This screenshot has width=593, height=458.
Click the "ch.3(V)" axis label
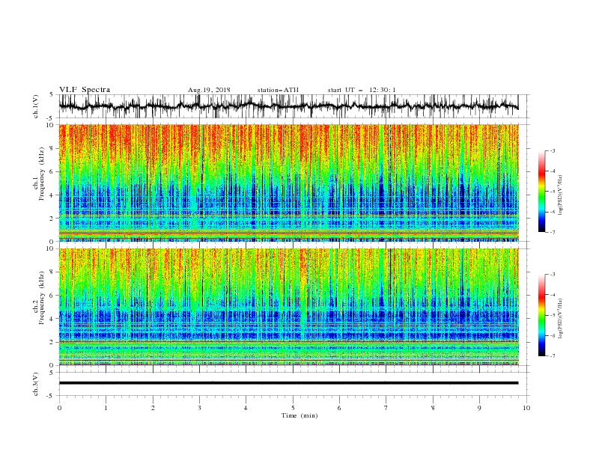(x=36, y=384)
